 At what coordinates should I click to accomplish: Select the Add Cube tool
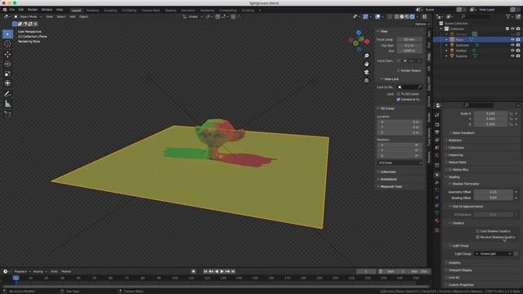pyautogui.click(x=7, y=114)
